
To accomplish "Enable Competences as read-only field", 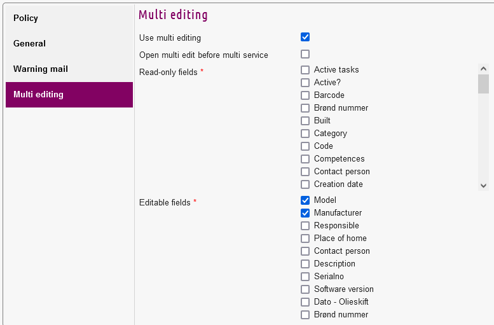I will pyautogui.click(x=305, y=159).
